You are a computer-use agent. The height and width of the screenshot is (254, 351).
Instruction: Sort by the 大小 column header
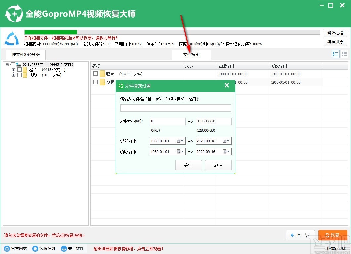[200, 66]
